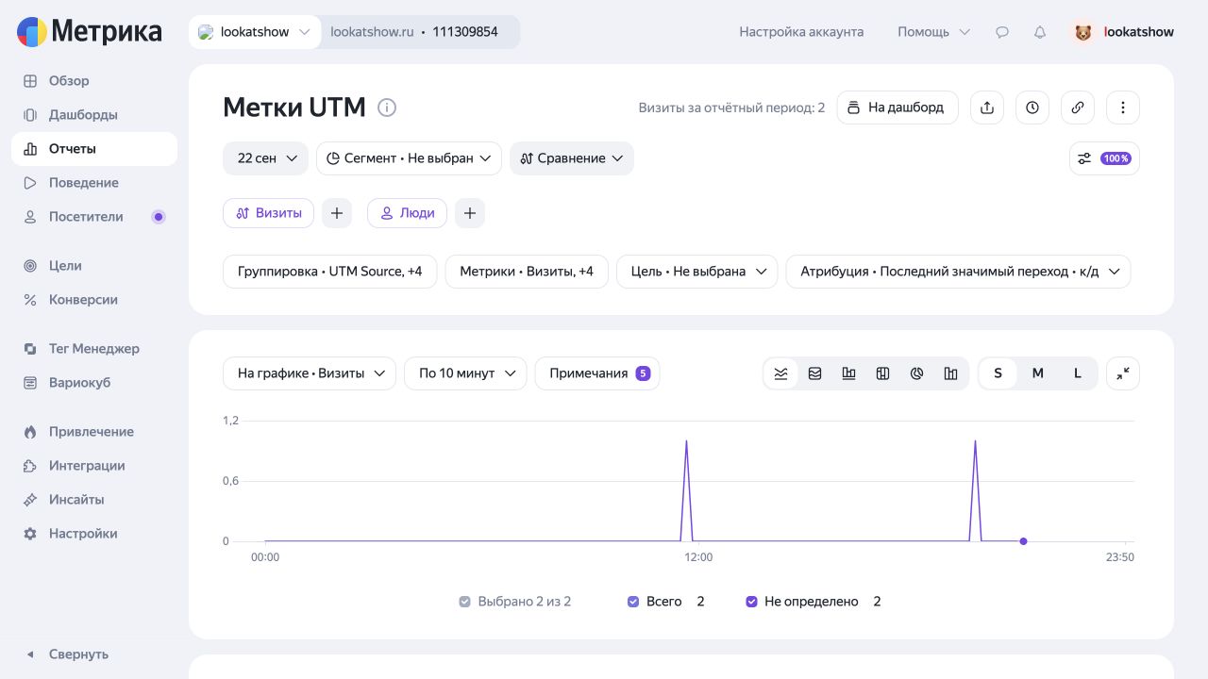Adjust the 100% sampling accuracy control
1208x679 pixels.
click(1104, 158)
